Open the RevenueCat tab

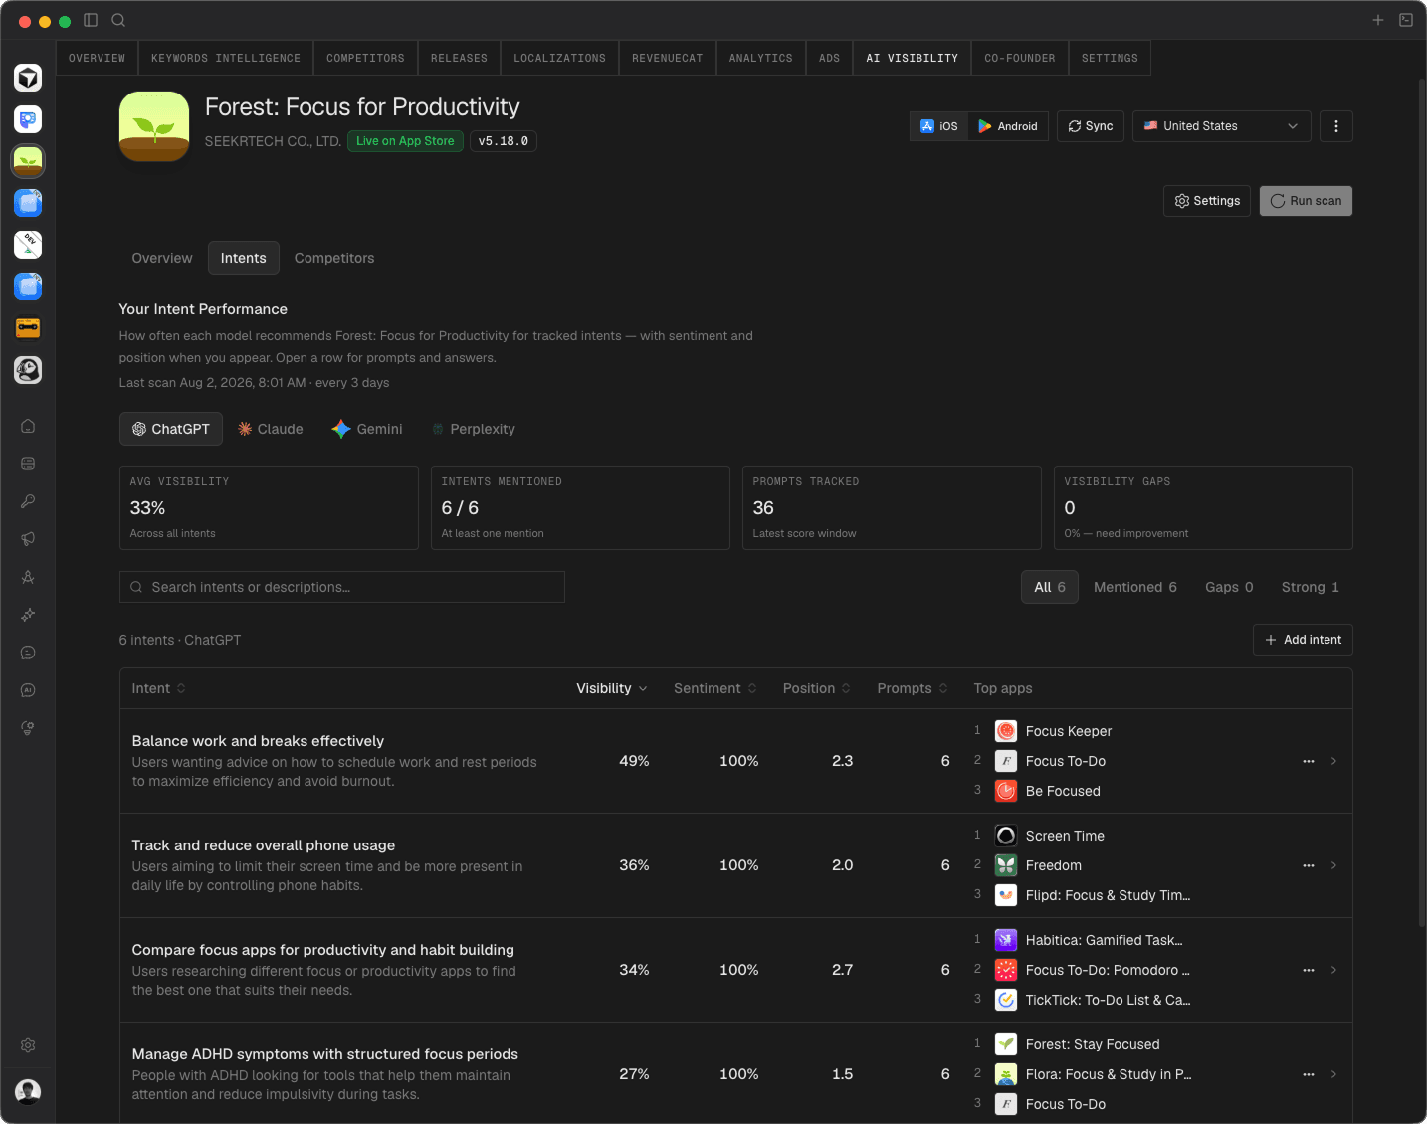667,58
